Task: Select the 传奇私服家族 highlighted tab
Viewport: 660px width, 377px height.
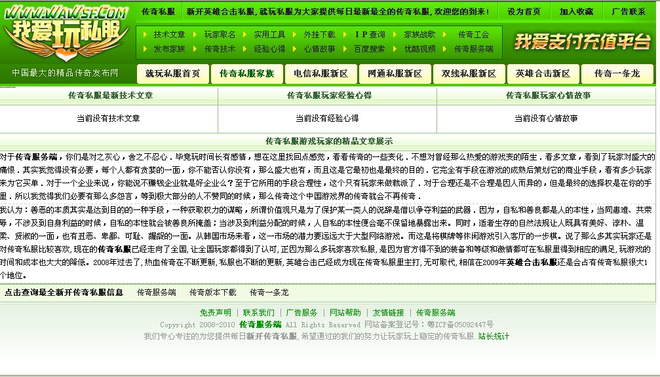Action: click(x=246, y=74)
